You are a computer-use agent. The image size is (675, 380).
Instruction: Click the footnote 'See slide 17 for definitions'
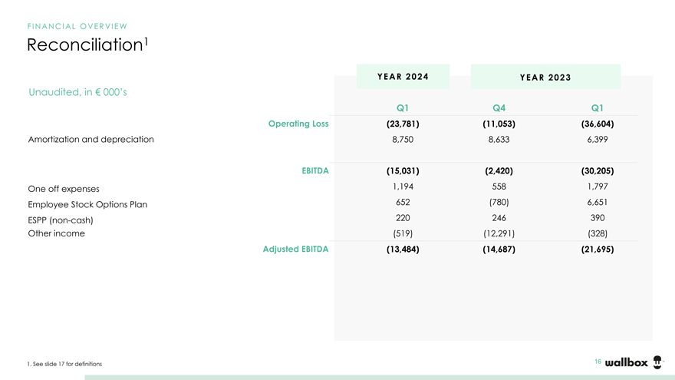(64, 364)
